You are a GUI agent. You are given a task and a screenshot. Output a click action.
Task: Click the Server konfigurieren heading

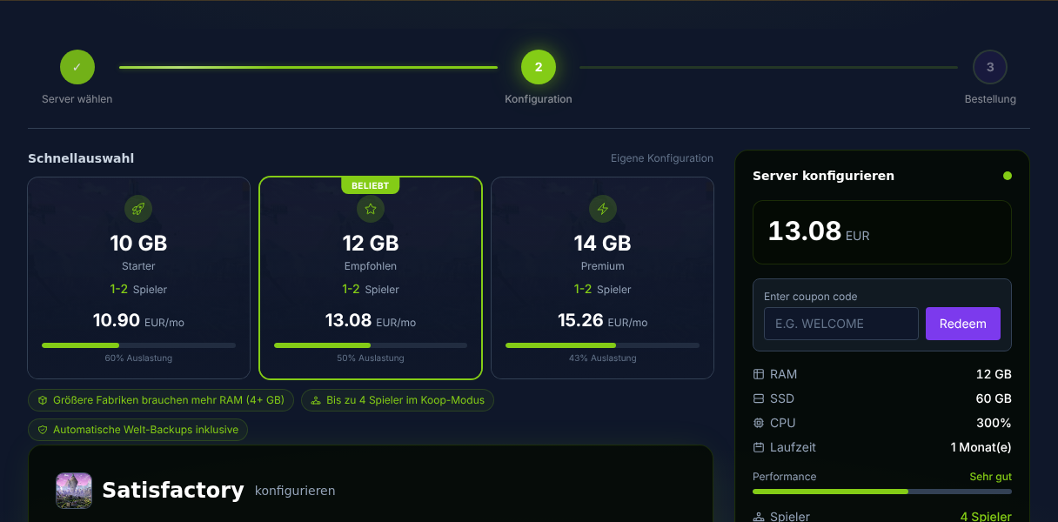823,176
